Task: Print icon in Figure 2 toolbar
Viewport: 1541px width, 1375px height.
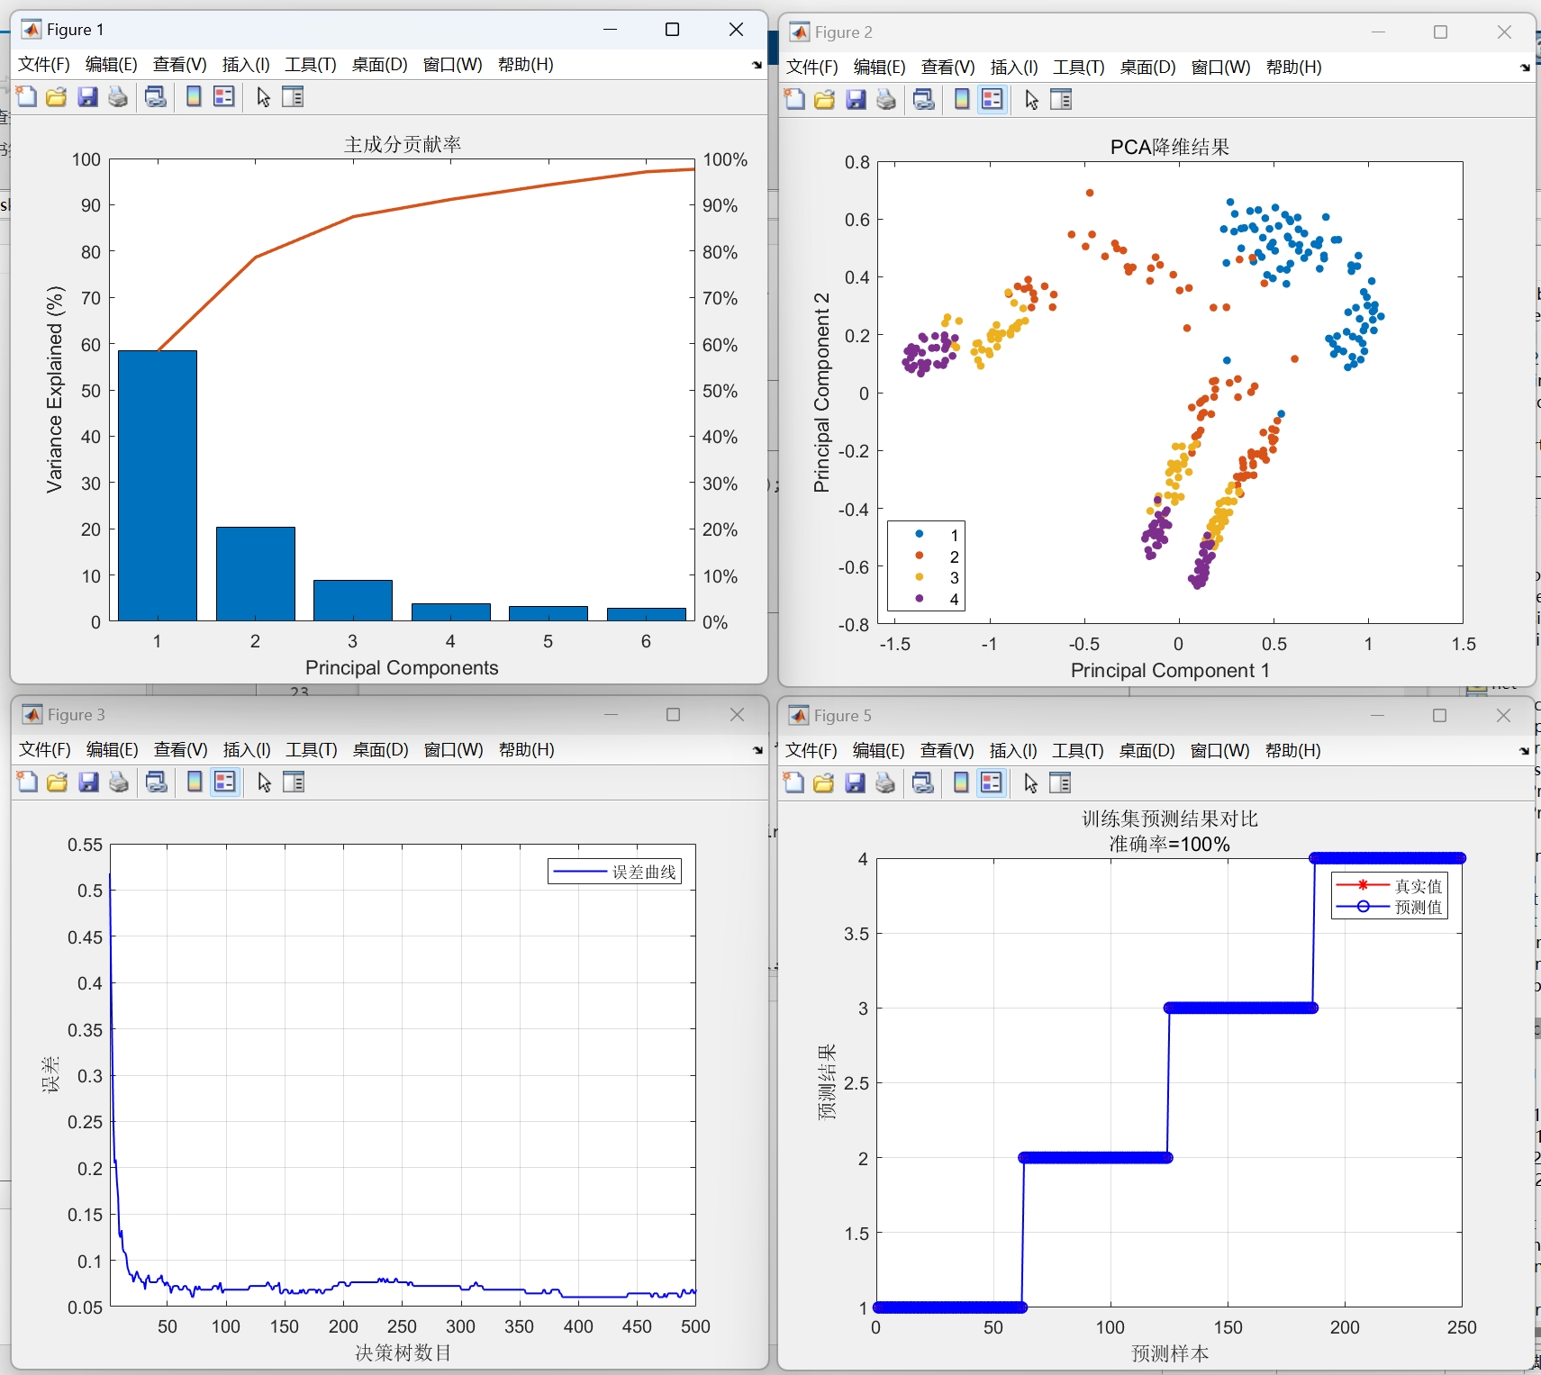Action: (886, 99)
